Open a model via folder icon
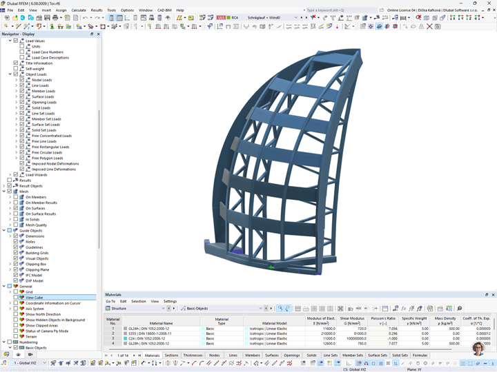Viewport: 497px width, 372px height. [x=15, y=18]
